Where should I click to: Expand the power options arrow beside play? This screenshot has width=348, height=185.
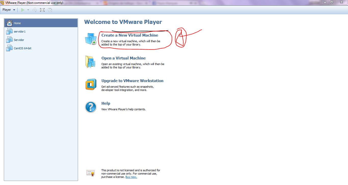(x=28, y=10)
